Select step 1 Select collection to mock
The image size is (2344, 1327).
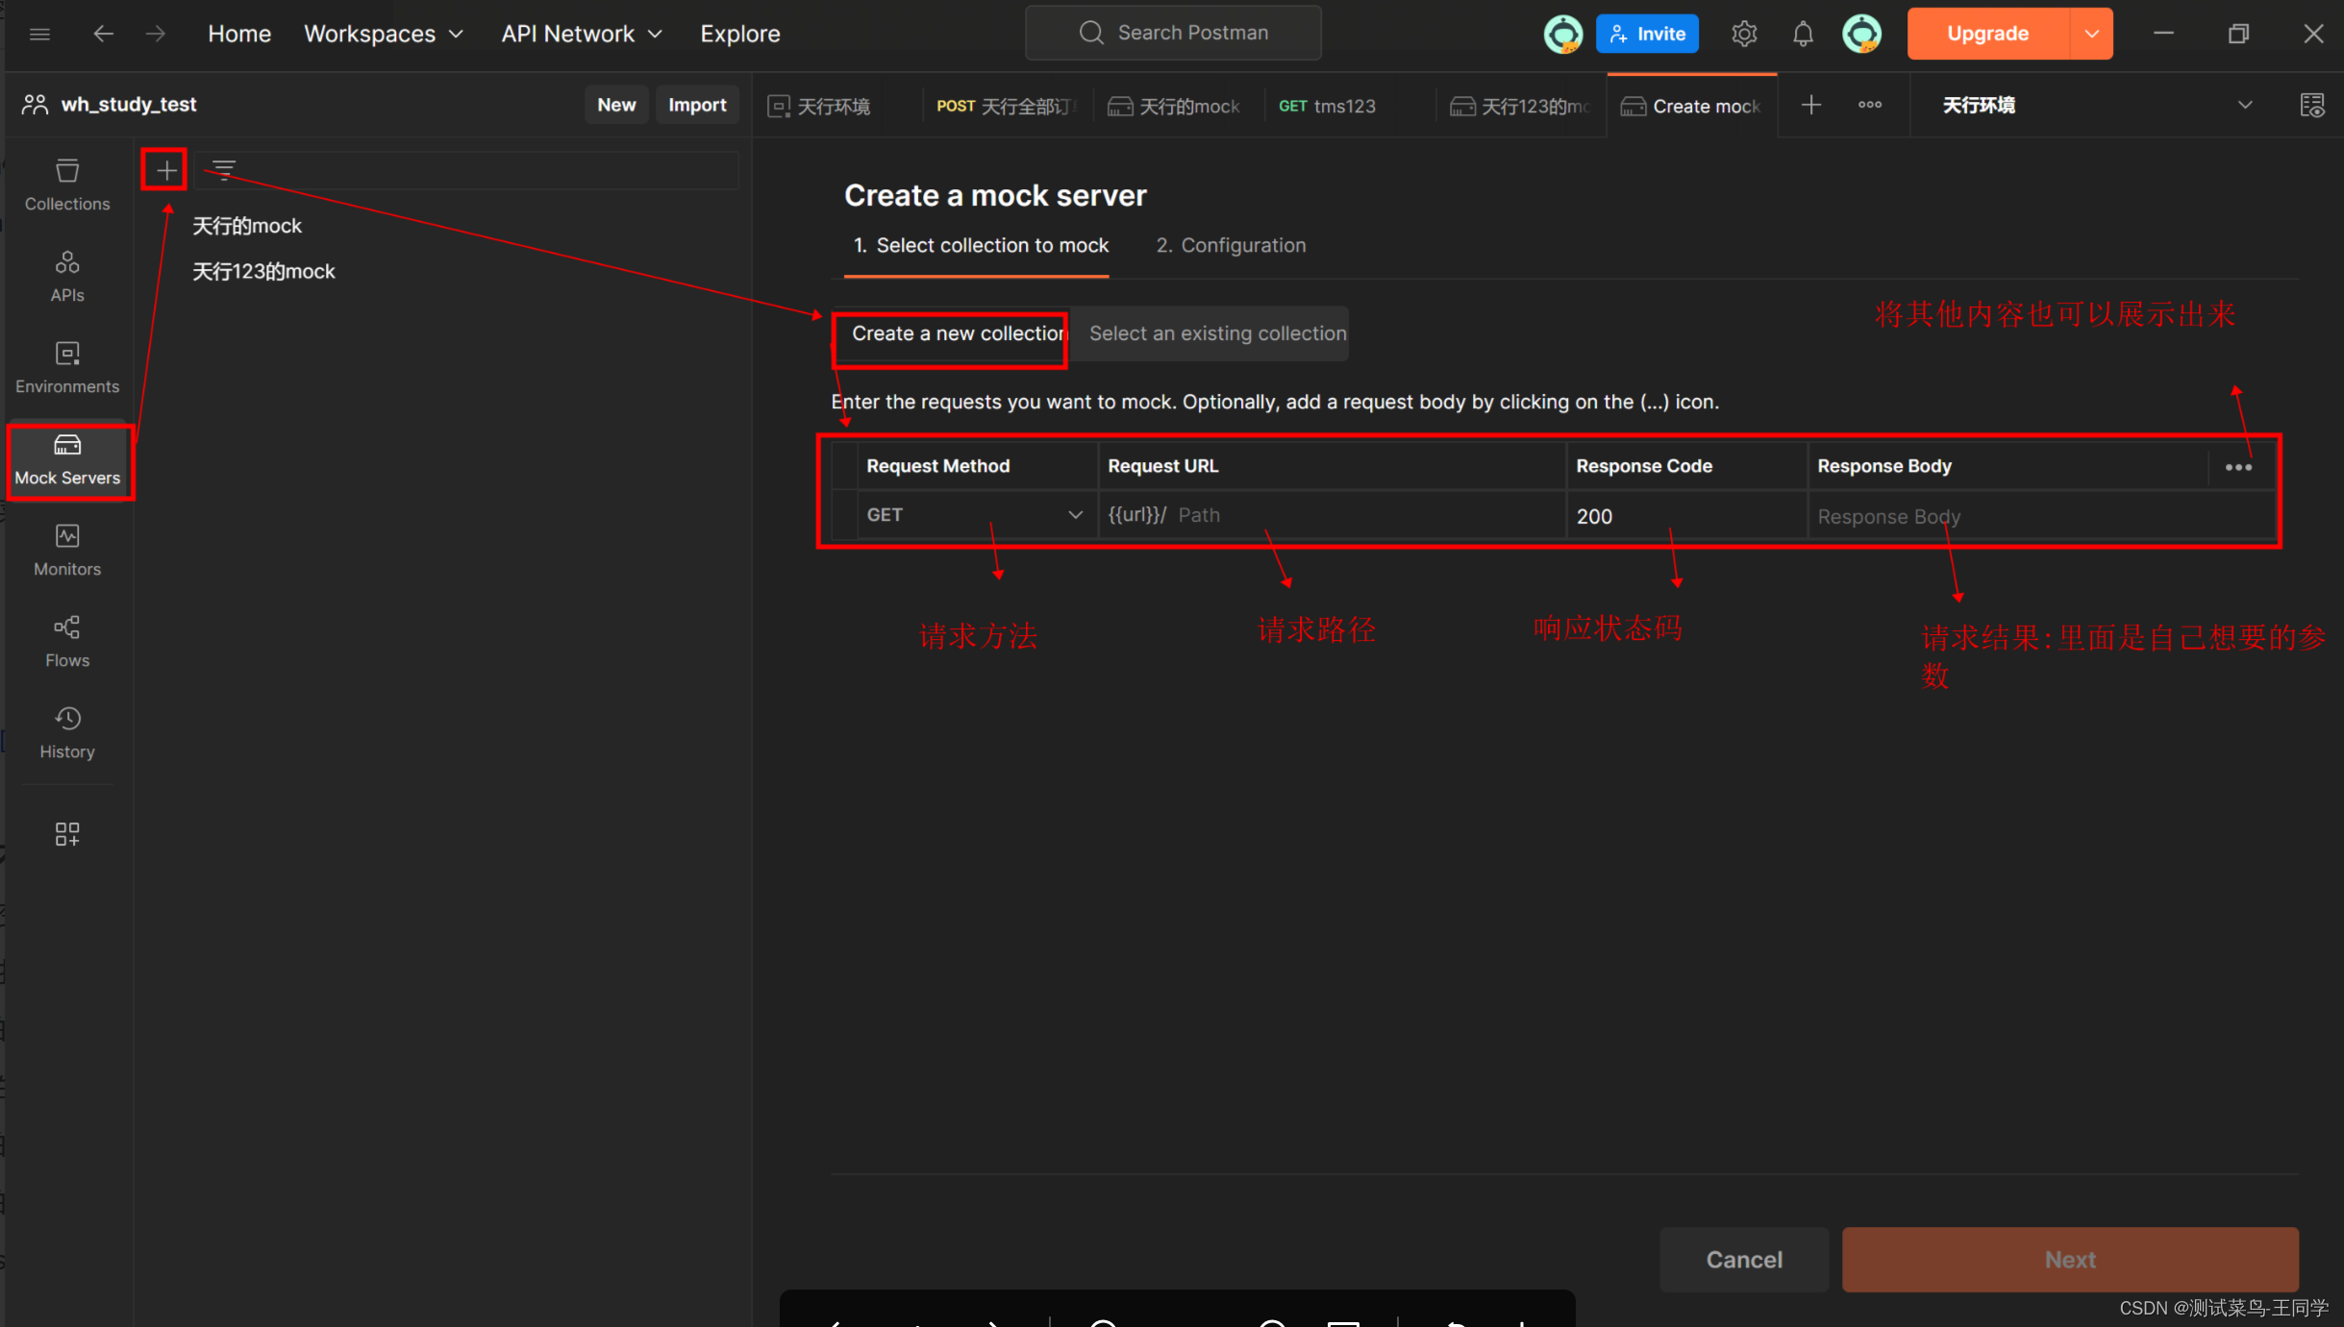981,245
